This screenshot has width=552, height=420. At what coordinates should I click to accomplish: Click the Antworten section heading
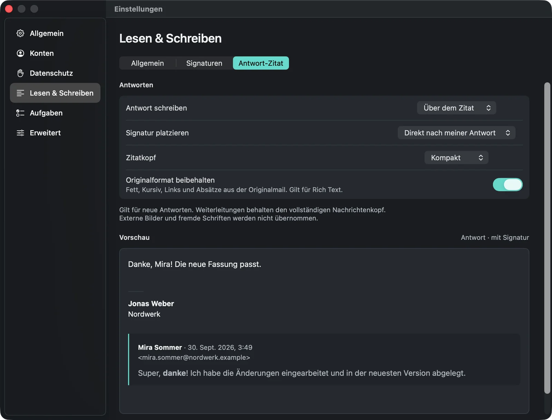tap(136, 85)
